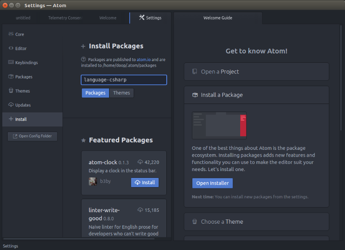Click the b3by author avatar
This screenshot has height=250, width=345.
pyautogui.click(x=93, y=181)
